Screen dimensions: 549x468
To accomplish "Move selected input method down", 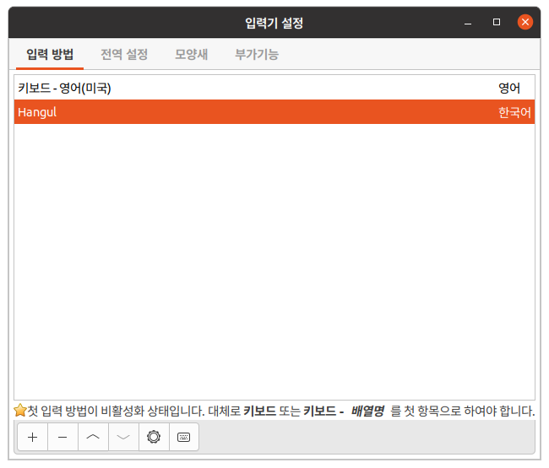I will point(123,437).
